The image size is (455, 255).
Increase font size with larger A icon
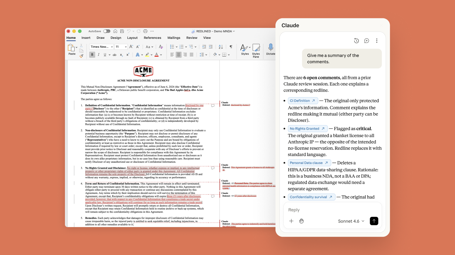(x=131, y=47)
